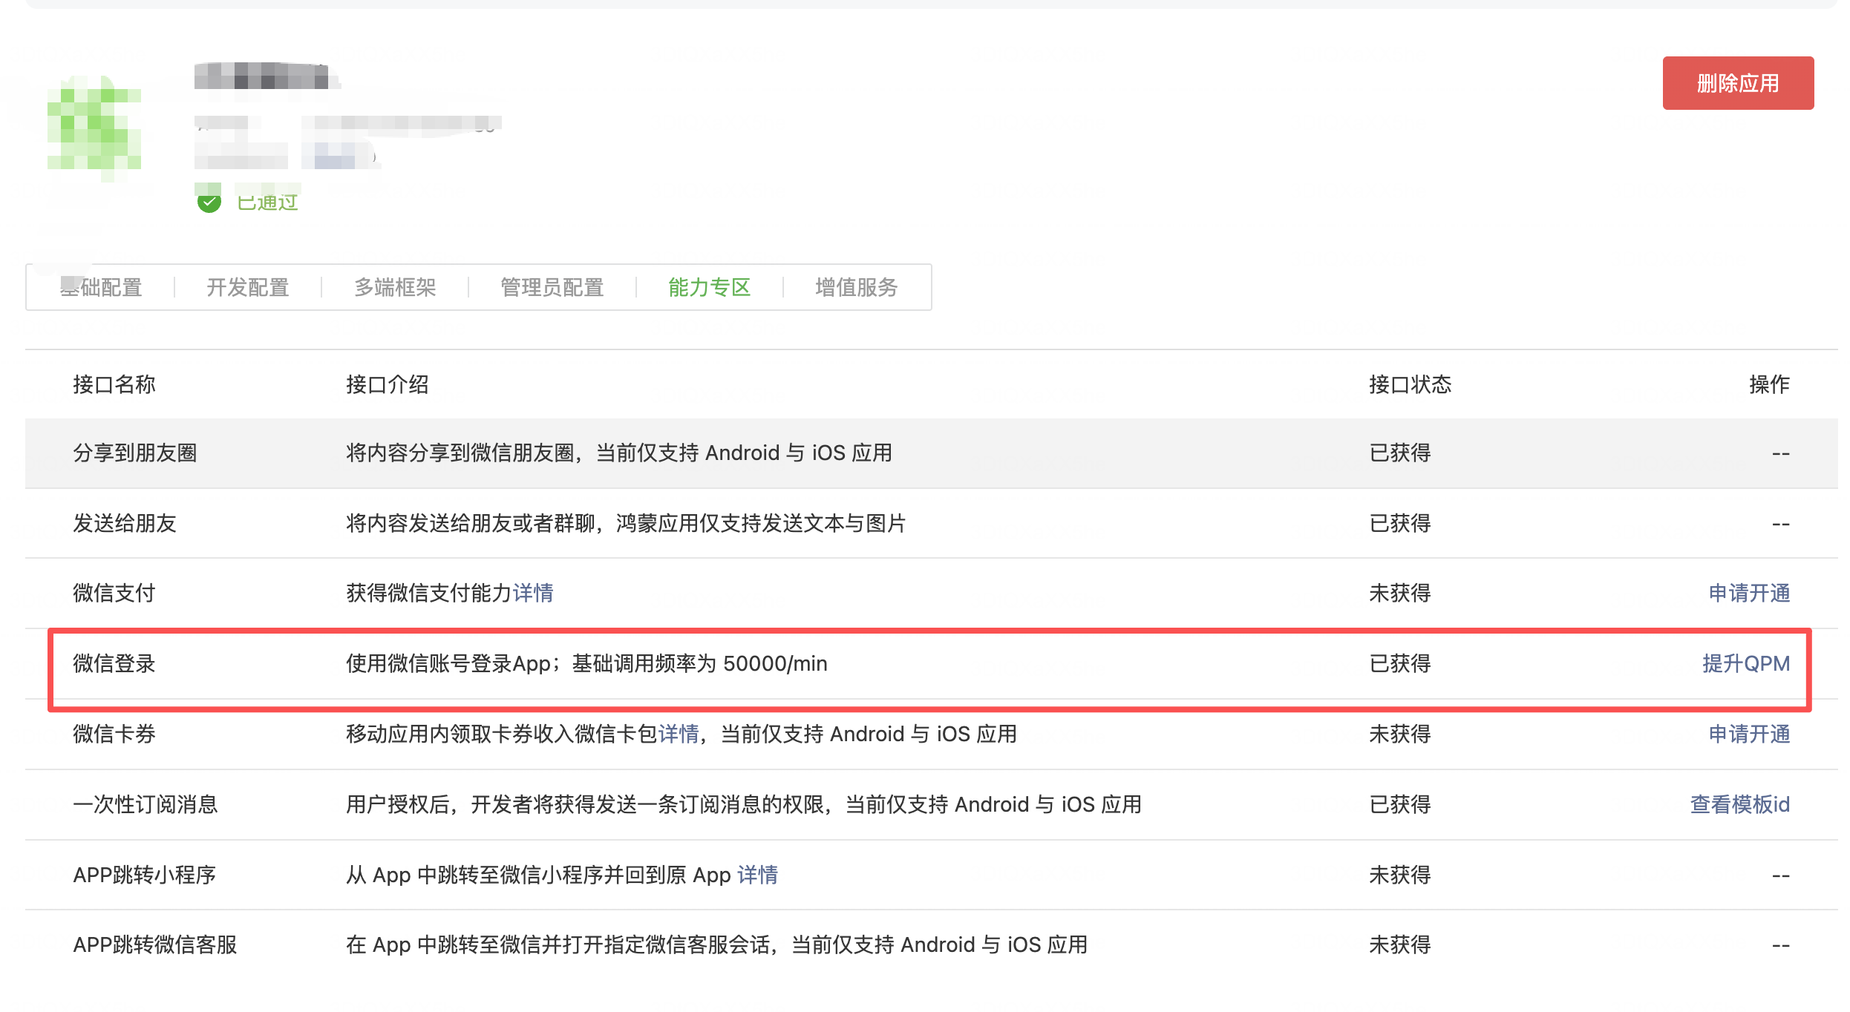1850x1012 pixels.
Task: Click 已获得 status in 一次性订阅消息 row
Action: pos(1400,804)
